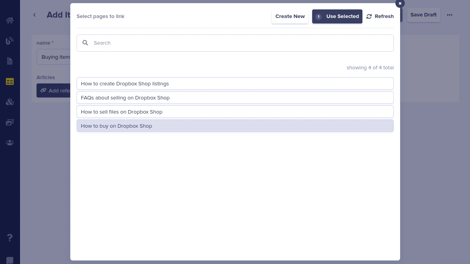Open the content table icon in sidebar

[x=9, y=81]
